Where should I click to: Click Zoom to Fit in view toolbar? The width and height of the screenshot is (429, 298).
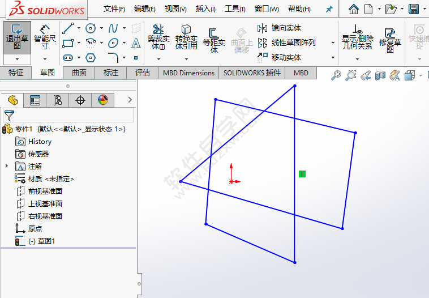(x=336, y=75)
